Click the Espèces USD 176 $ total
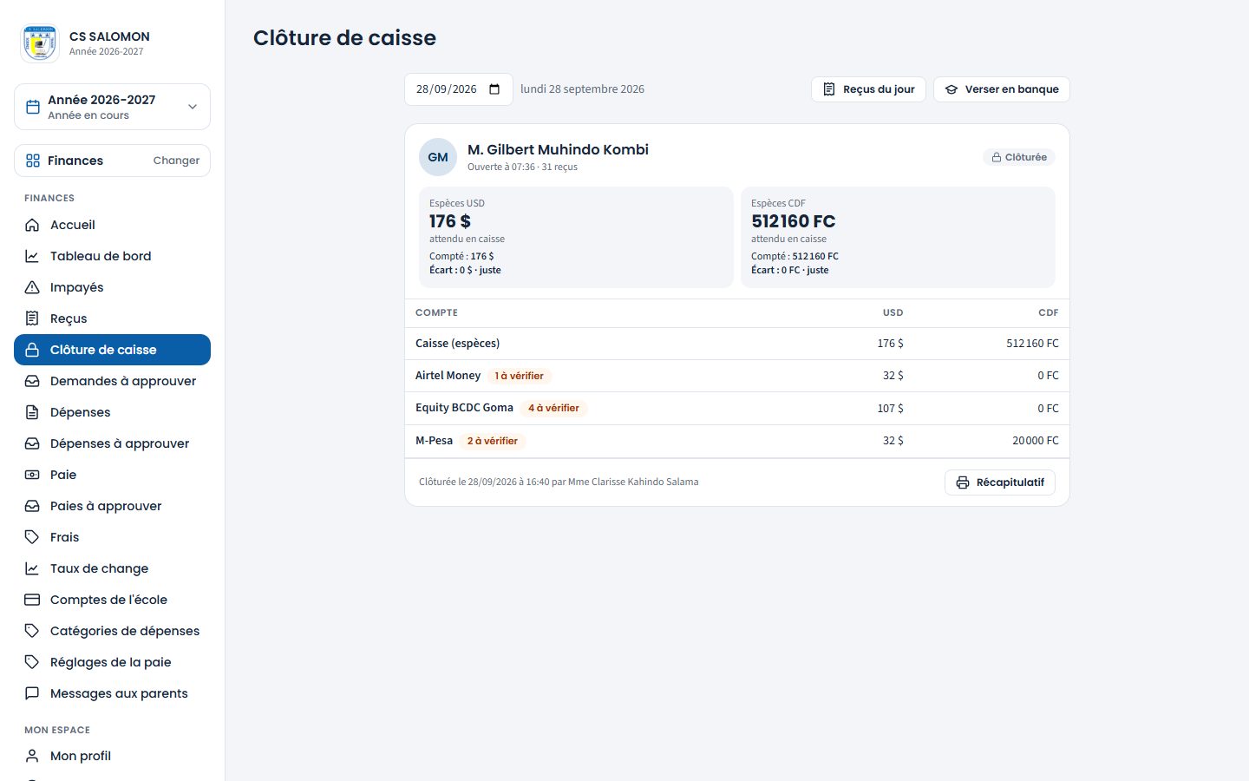 tap(450, 221)
